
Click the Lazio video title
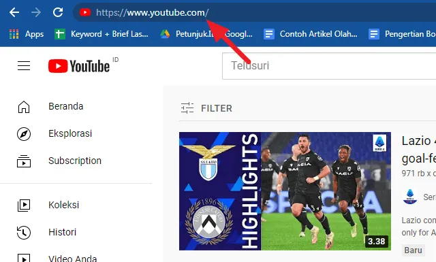coord(419,150)
